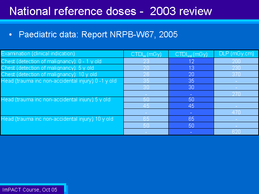
Task: Click CTDIw '50' in Head 5 y old group
Action: tap(146, 100)
